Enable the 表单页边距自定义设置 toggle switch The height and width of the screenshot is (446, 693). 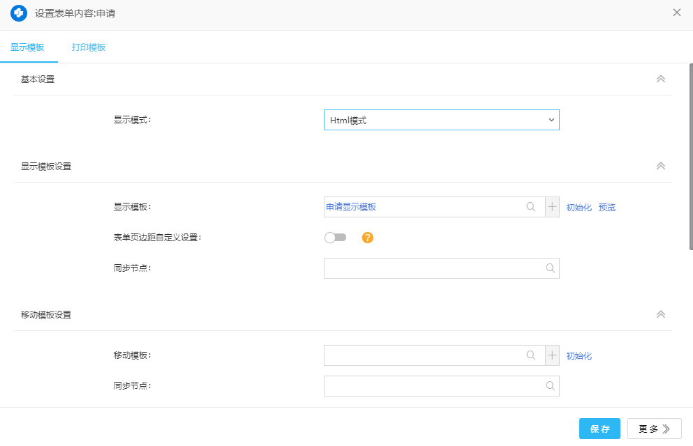coord(335,238)
